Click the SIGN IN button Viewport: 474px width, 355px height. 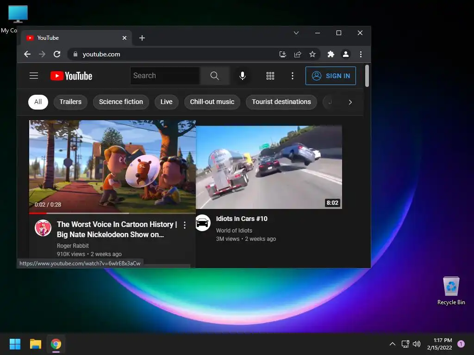[x=331, y=76]
